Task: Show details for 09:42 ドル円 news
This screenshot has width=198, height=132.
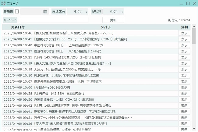Action: [184, 105]
